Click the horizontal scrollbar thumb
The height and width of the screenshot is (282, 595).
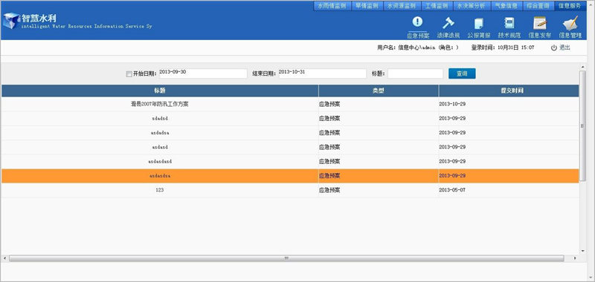286,258
